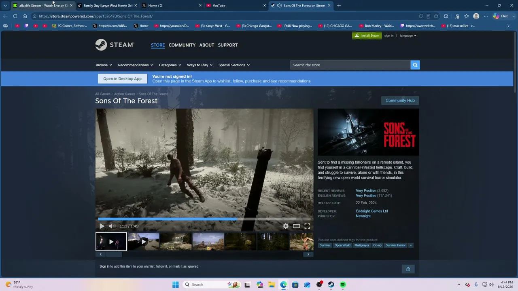This screenshot has height=291, width=518.
Task: Open Endnight Games Ltd developer page
Action: tap(372, 211)
